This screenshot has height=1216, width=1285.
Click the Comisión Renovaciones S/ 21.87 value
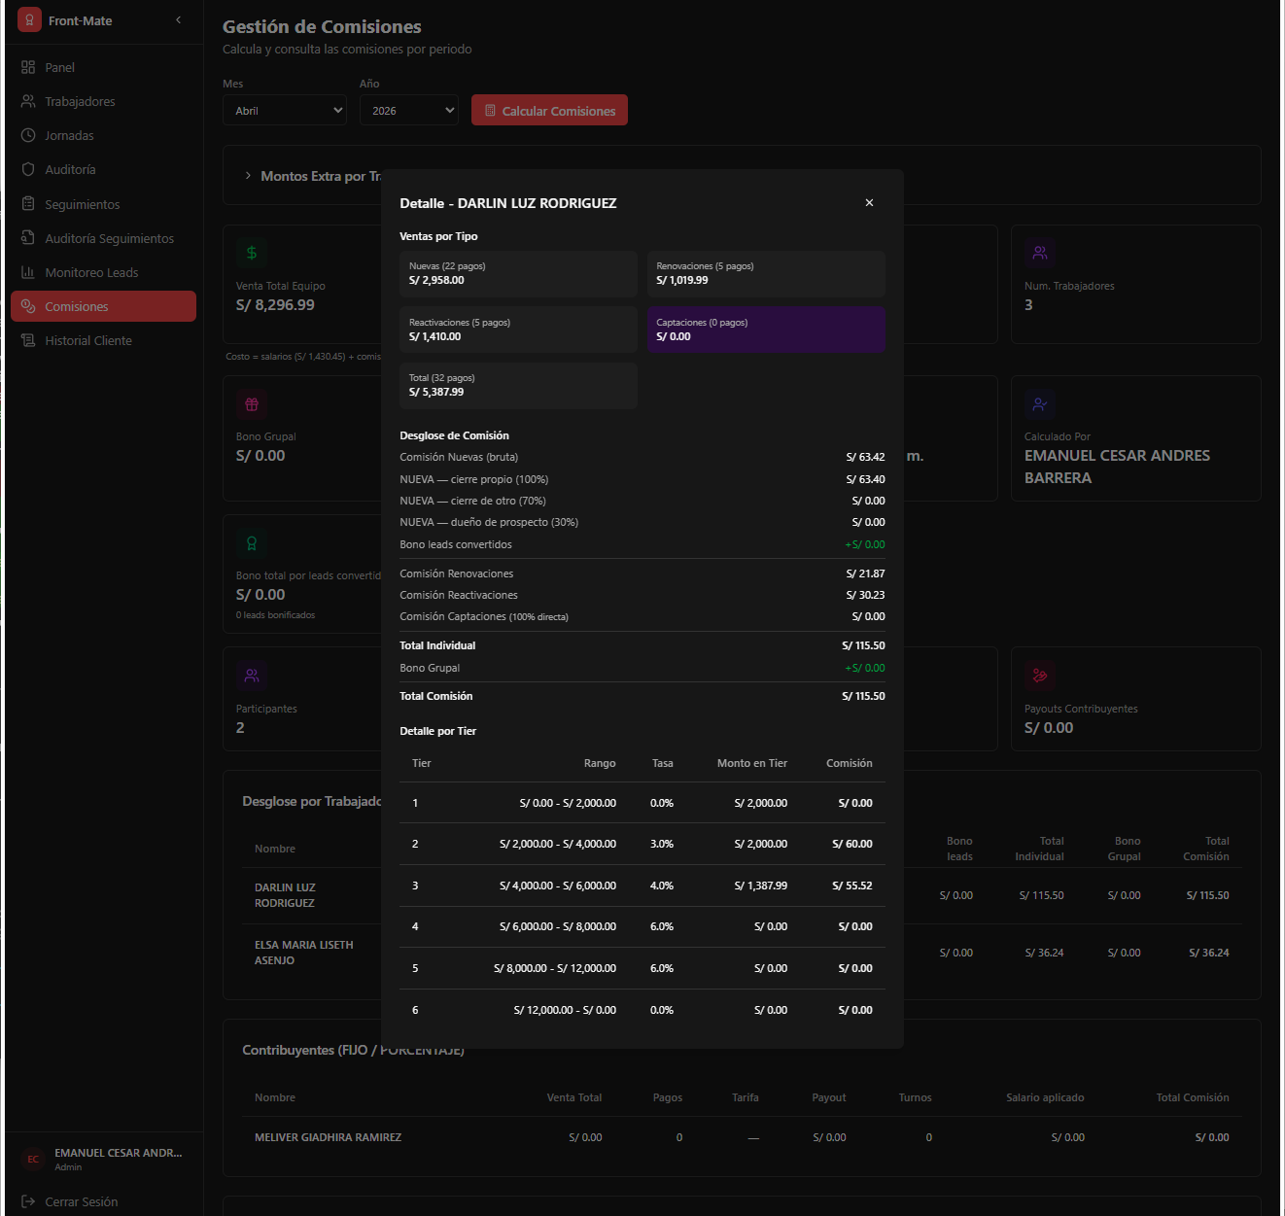tap(865, 573)
